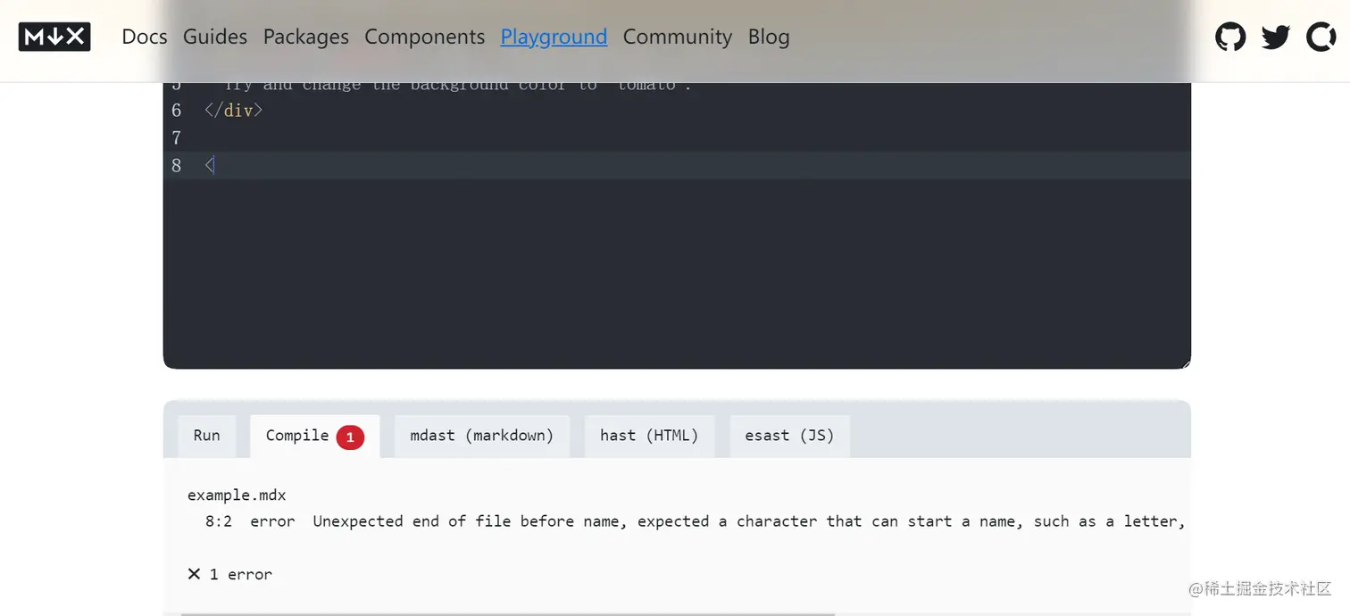Click the 'Unexpected end of file' message
Viewport: 1350px width, 616px height.
click(749, 521)
